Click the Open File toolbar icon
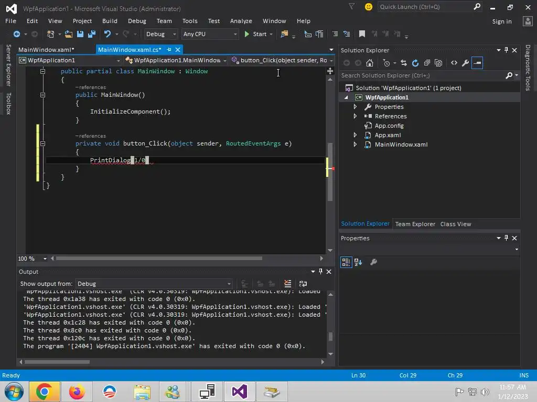537x402 pixels. 69,34
